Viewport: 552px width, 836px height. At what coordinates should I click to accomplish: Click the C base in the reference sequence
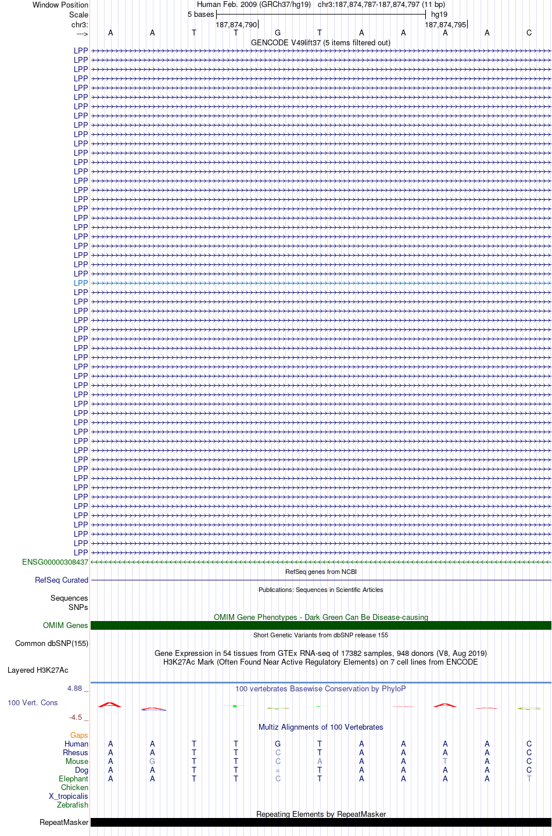[x=529, y=33]
